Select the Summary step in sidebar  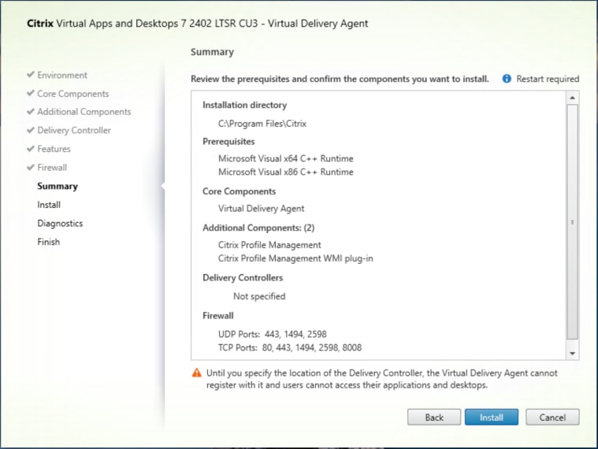58,186
